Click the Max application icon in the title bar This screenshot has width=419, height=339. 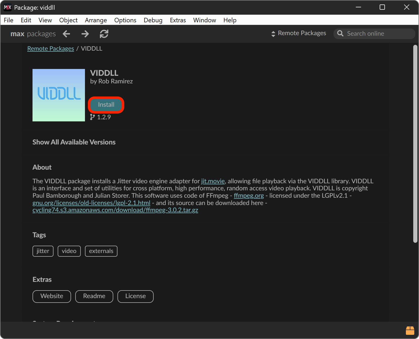7,7
